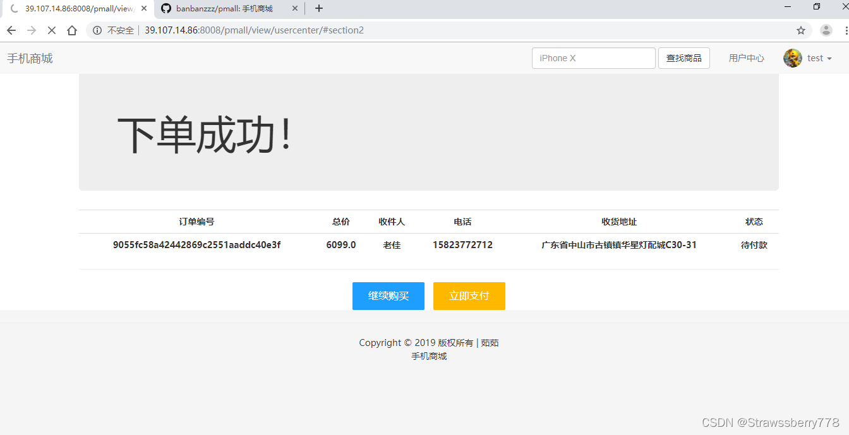Click the 电话 column header

(x=462, y=222)
